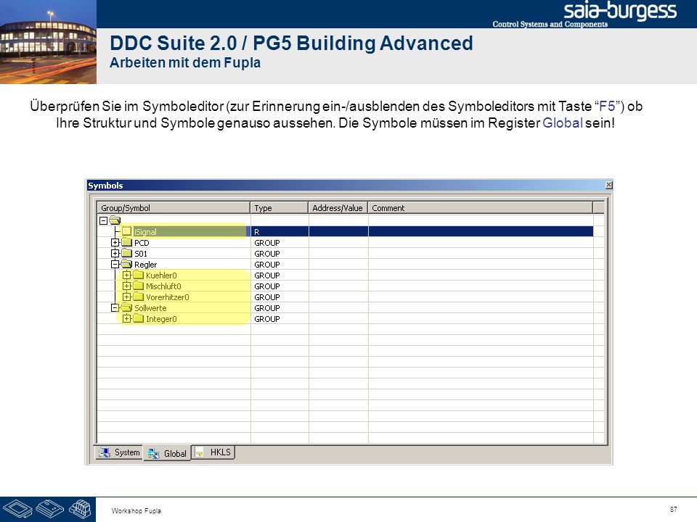Screen dimensions: 697x522
Task: Click the iSignal symbol icon
Action: (x=127, y=231)
